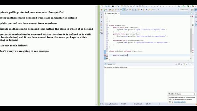Click the Save All toolbar icon
This screenshot has width=197, height=111.
click(x=109, y=6)
